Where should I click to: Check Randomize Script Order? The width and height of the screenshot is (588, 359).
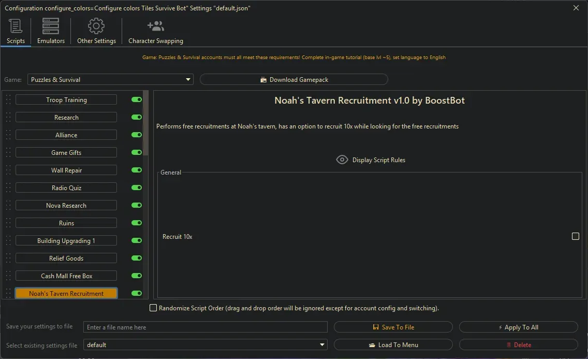(153, 308)
